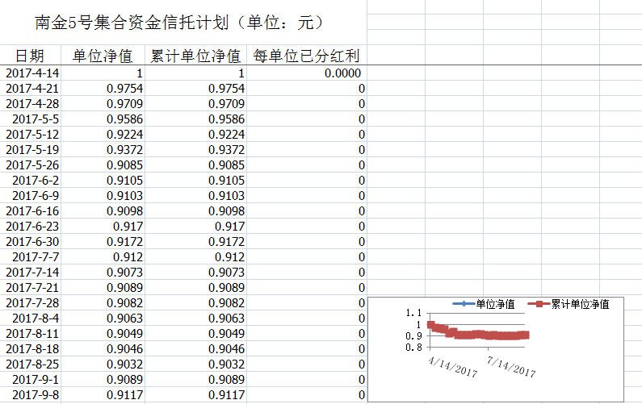This screenshot has height=404, width=642.
Task: Click the 4/14/2017 axis label in chart
Action: (452, 362)
